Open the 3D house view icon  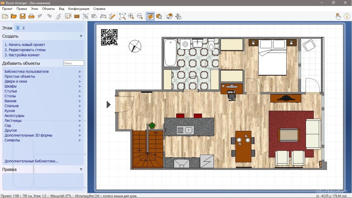[169, 16]
